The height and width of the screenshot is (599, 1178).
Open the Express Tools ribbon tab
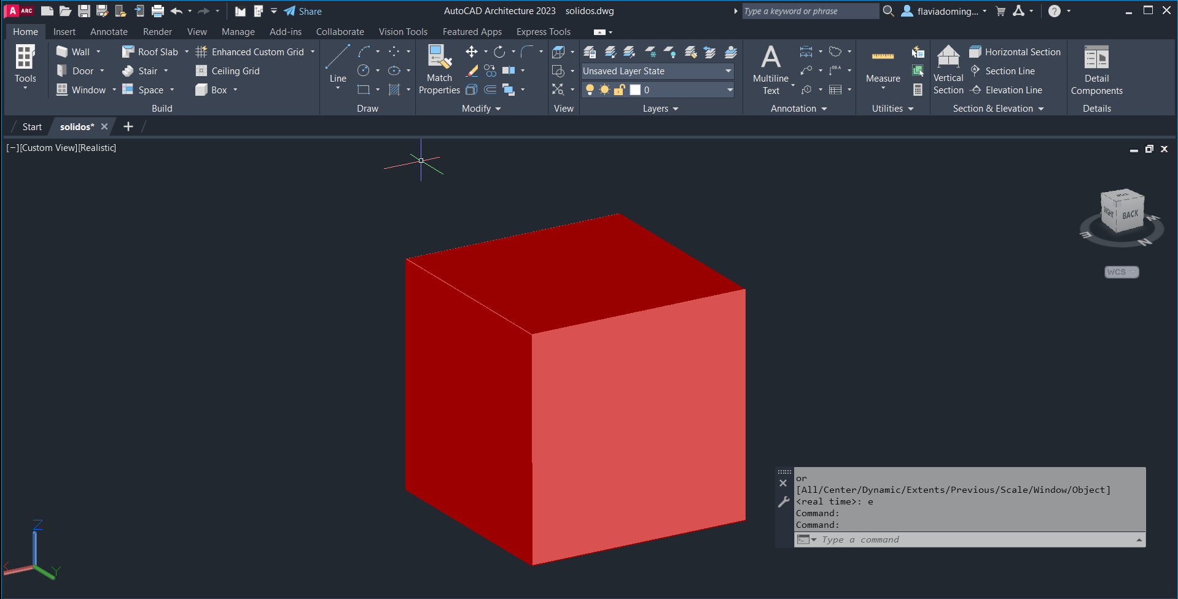pyautogui.click(x=544, y=32)
